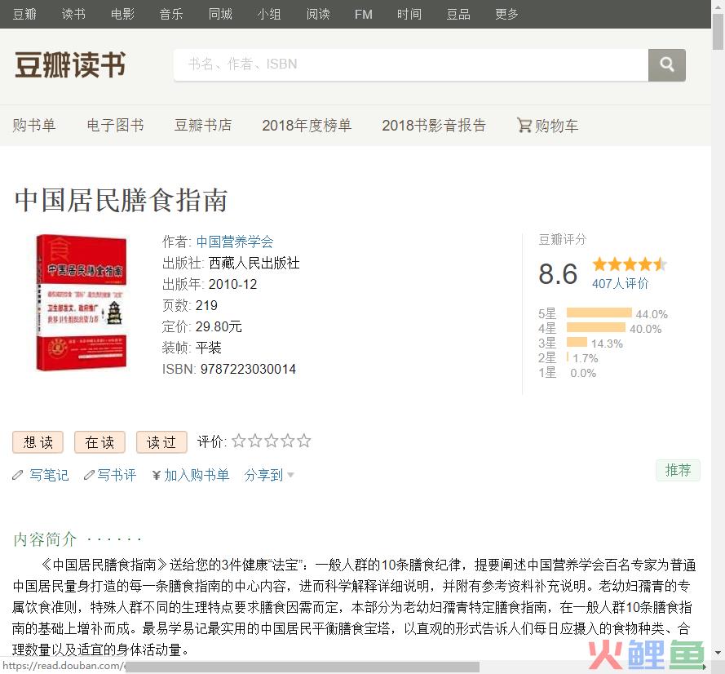Viewport: 725px width, 674px height.
Task: Click the ¥ icon for 加入购书单
Action: pyautogui.click(x=157, y=475)
